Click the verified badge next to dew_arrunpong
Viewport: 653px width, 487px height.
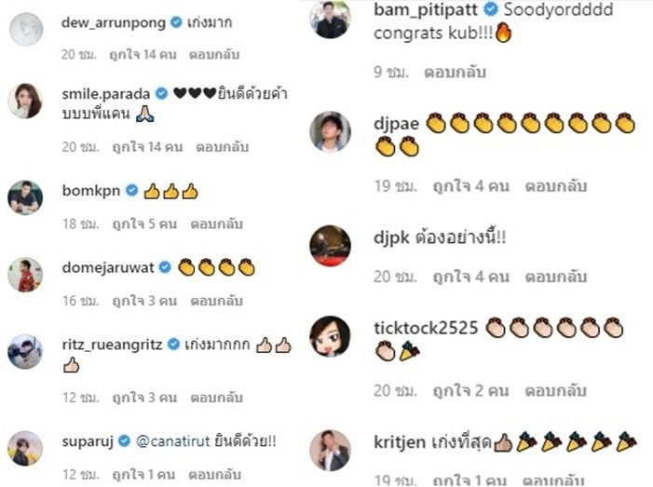click(x=176, y=22)
